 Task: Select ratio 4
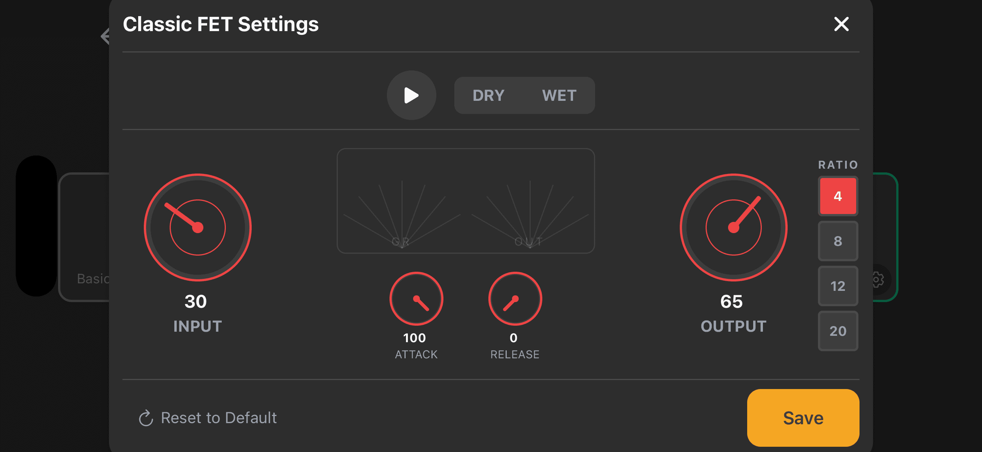pyautogui.click(x=837, y=196)
